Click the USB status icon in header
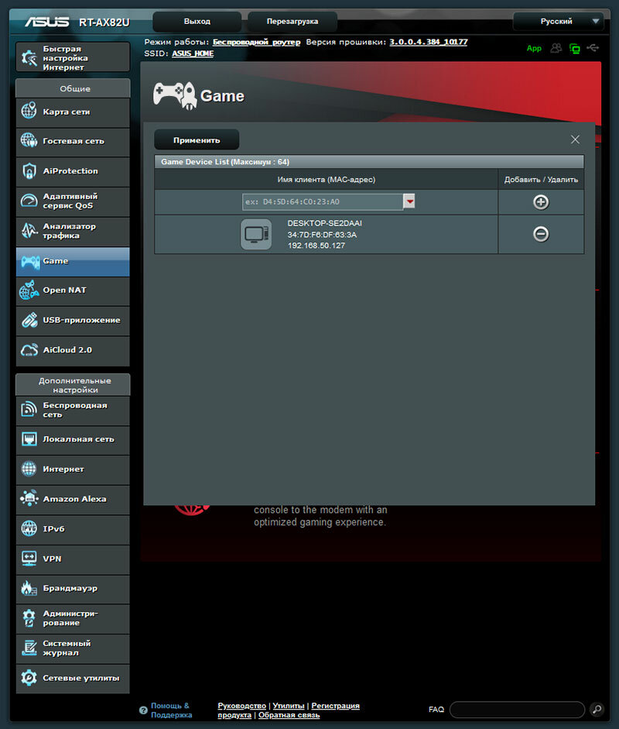 [x=593, y=48]
